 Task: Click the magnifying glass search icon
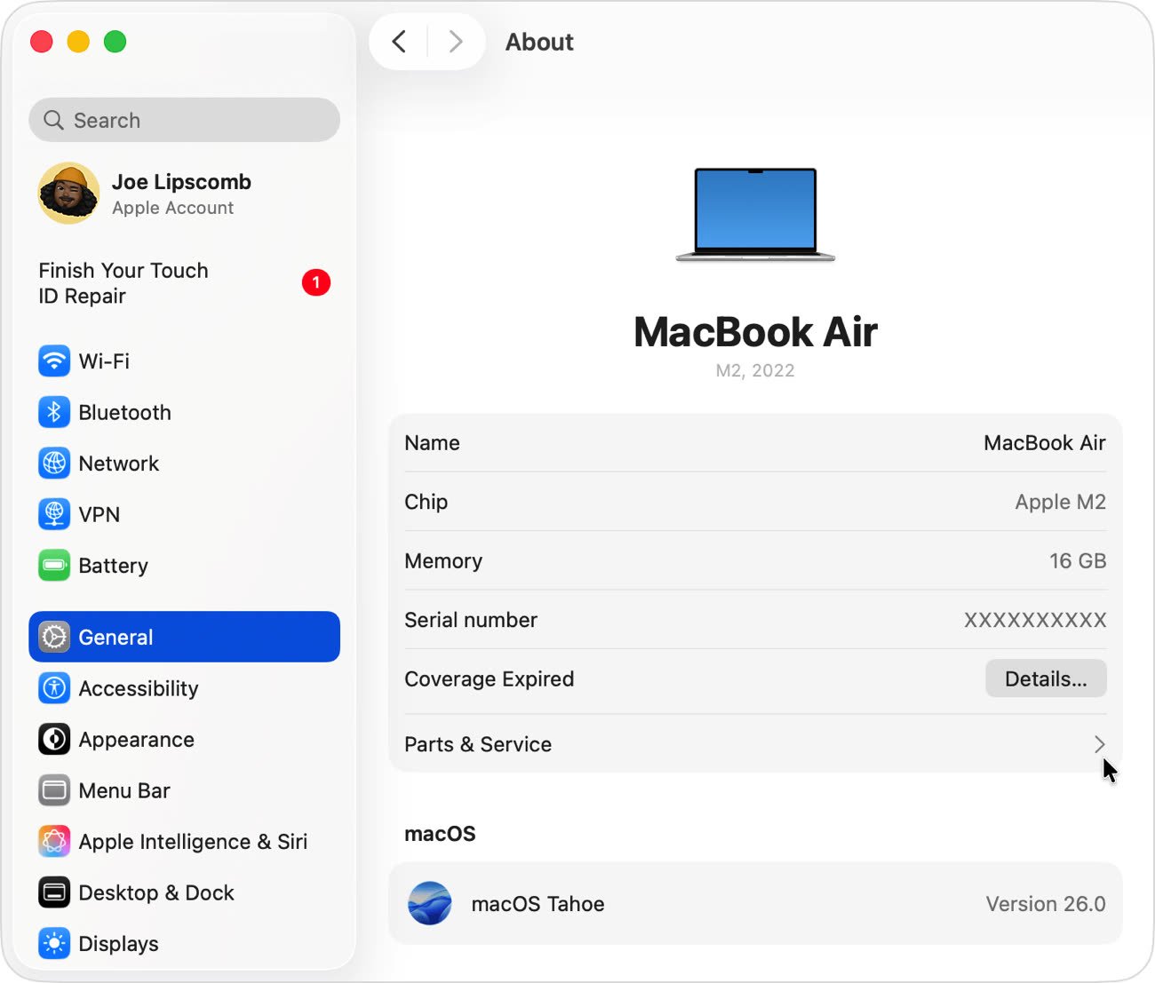click(54, 120)
